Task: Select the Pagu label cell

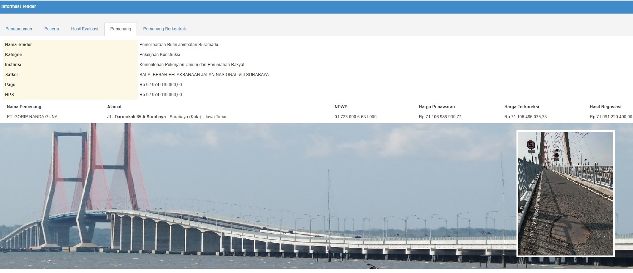Action: [70, 85]
